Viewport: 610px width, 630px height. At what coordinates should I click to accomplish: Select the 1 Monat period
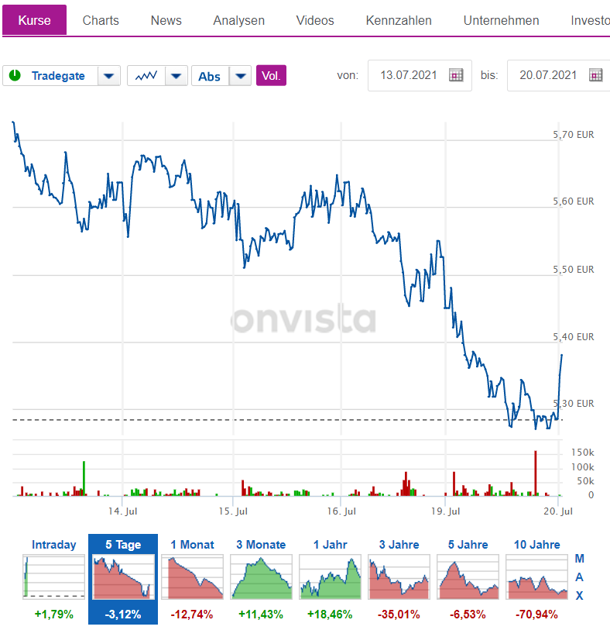click(x=192, y=545)
